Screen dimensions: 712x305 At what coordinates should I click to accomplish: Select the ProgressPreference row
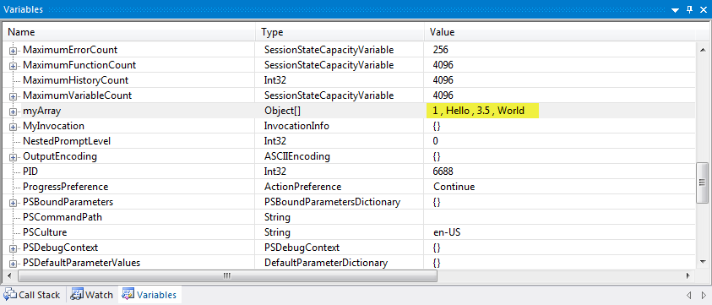[350, 187]
